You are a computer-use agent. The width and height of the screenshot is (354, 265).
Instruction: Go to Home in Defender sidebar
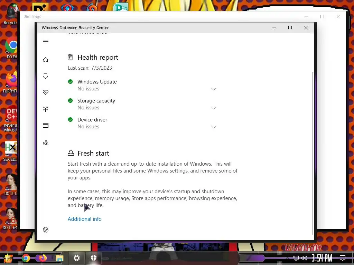pos(46,59)
